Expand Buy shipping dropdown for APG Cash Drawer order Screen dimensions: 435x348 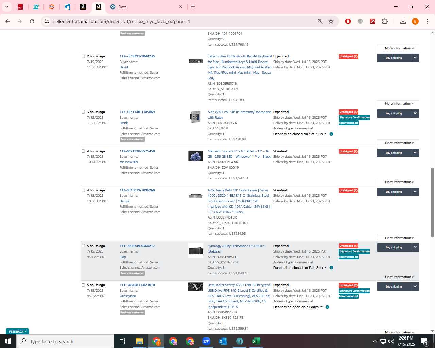point(415,192)
